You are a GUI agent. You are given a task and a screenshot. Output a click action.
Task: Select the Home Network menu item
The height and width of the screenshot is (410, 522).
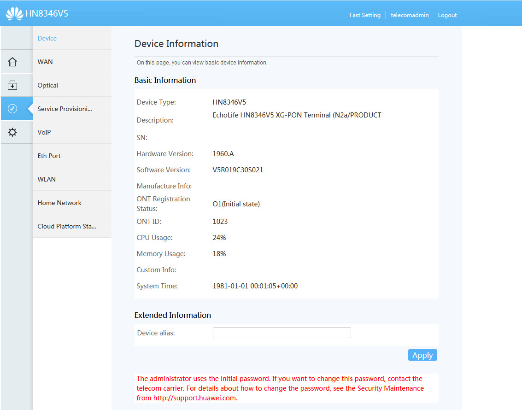pos(59,203)
